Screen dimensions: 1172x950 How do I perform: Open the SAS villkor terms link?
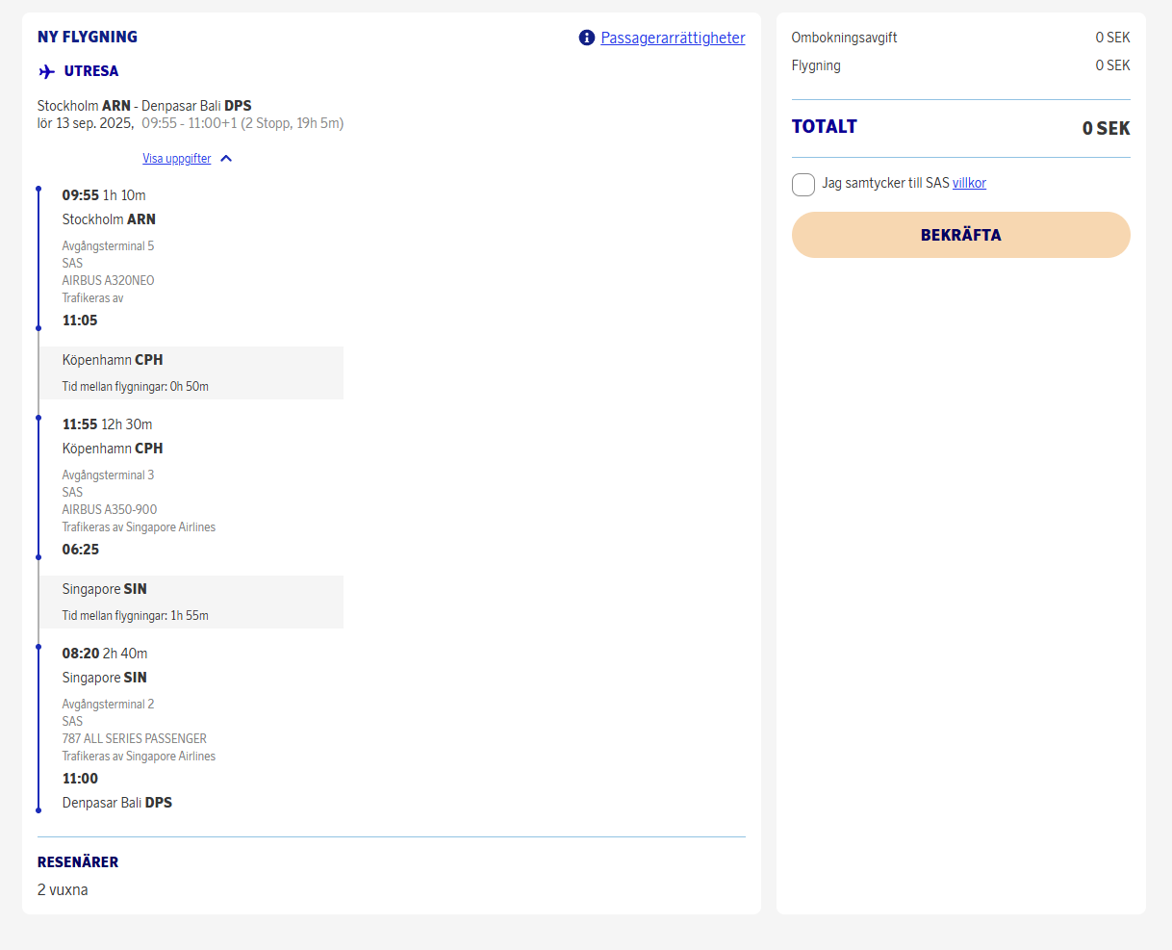(x=969, y=183)
